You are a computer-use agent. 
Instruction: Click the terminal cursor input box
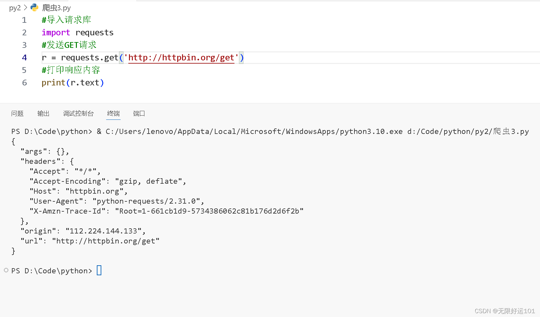point(99,270)
